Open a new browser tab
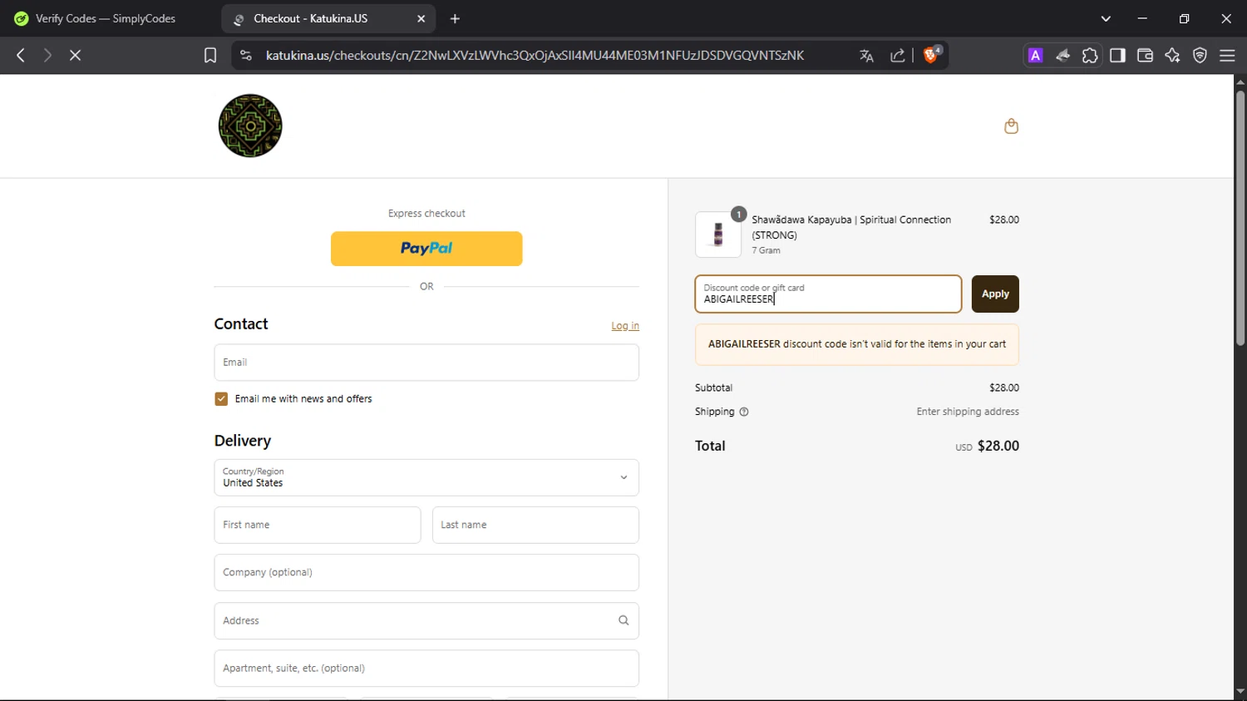Image resolution: width=1247 pixels, height=701 pixels. 455,18
